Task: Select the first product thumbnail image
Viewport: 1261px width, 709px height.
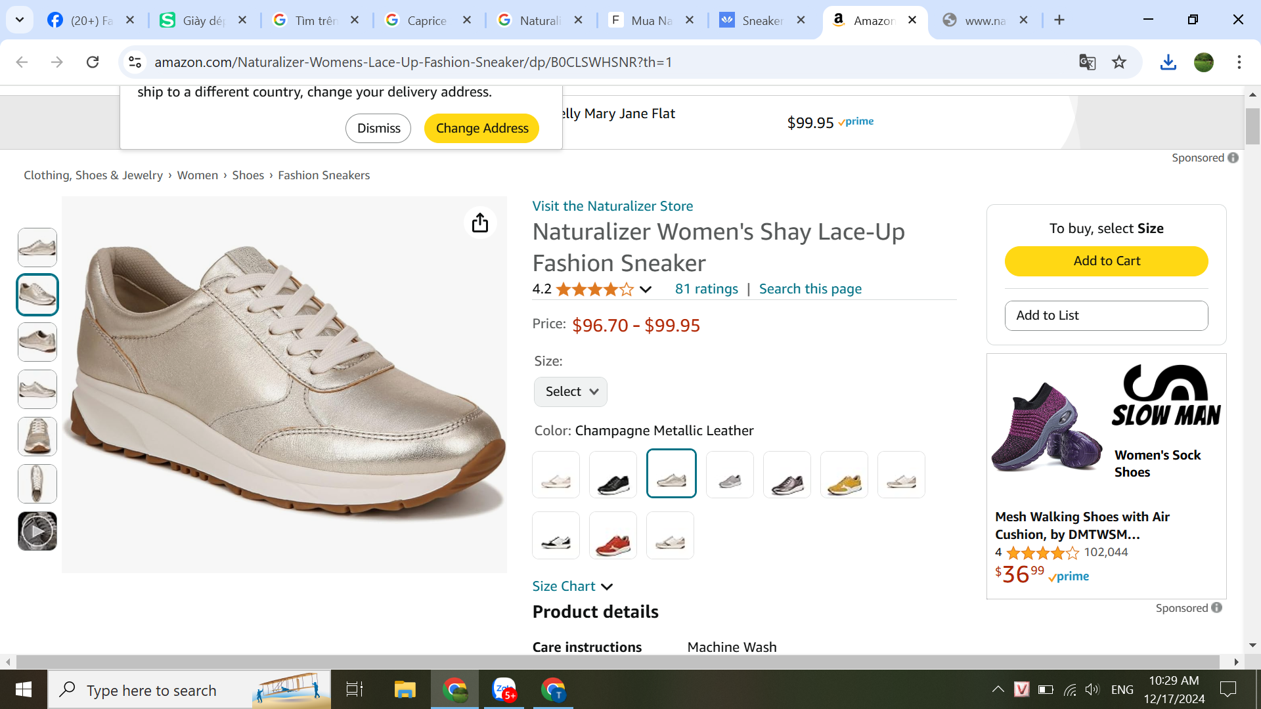Action: [x=37, y=247]
